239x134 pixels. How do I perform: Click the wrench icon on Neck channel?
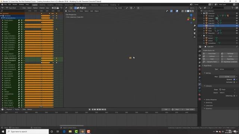click(x=19, y=25)
